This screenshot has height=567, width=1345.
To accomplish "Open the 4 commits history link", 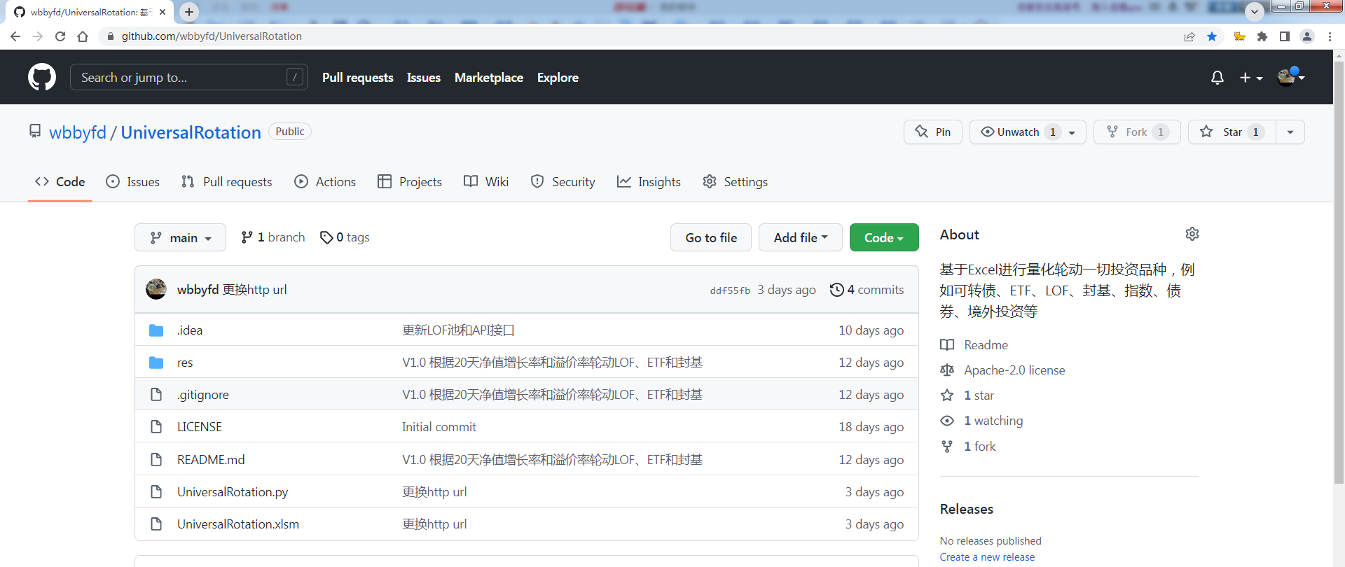I will [x=867, y=290].
